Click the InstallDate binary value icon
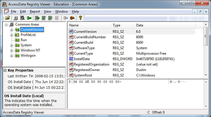Image resolution: width=211 pixels, height=117 pixels. click(x=71, y=59)
